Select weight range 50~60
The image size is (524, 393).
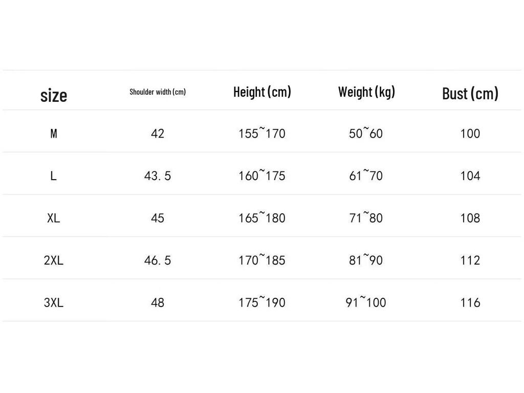[x=366, y=133]
